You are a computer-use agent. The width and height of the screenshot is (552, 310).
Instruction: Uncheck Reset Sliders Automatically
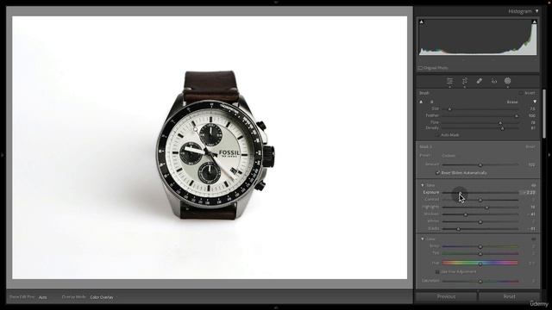coord(437,173)
